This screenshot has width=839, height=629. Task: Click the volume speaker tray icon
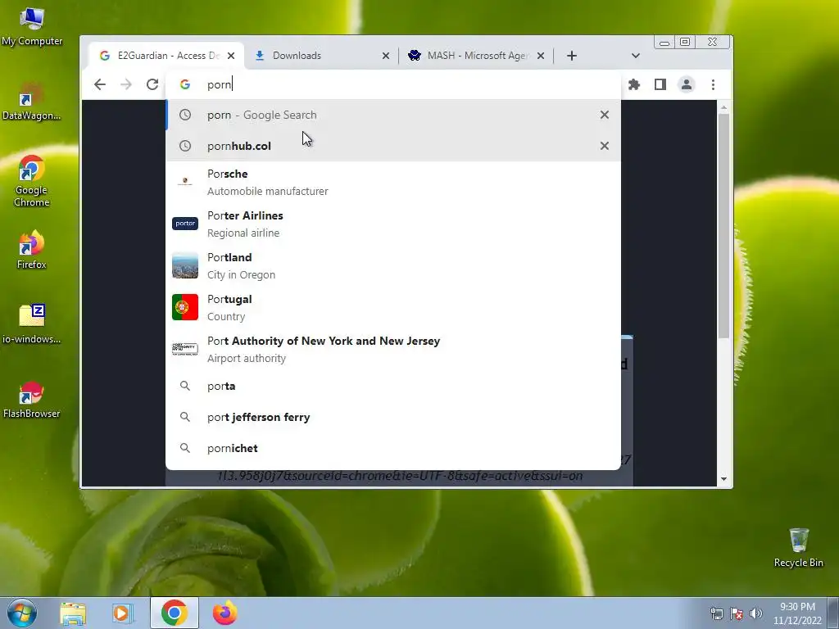point(756,613)
